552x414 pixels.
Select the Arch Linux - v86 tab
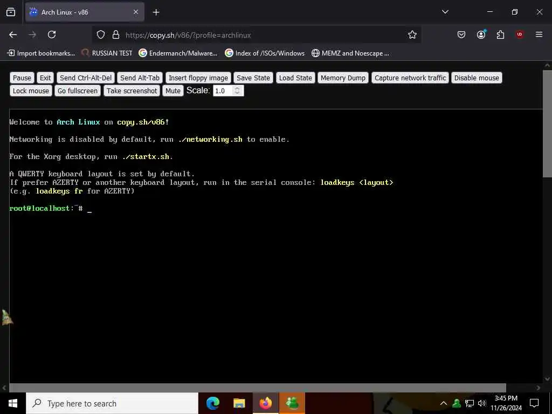click(x=85, y=12)
